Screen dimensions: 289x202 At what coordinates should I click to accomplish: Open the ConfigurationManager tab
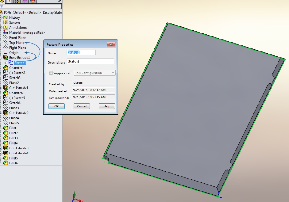point(17,1)
